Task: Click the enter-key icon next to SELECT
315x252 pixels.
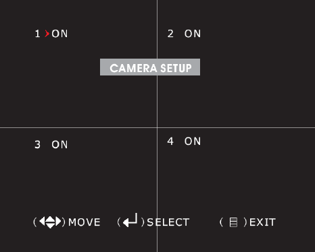Action: click(x=130, y=220)
